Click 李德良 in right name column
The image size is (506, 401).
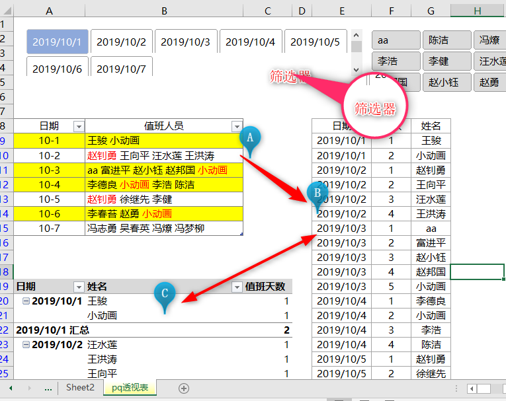431,301
